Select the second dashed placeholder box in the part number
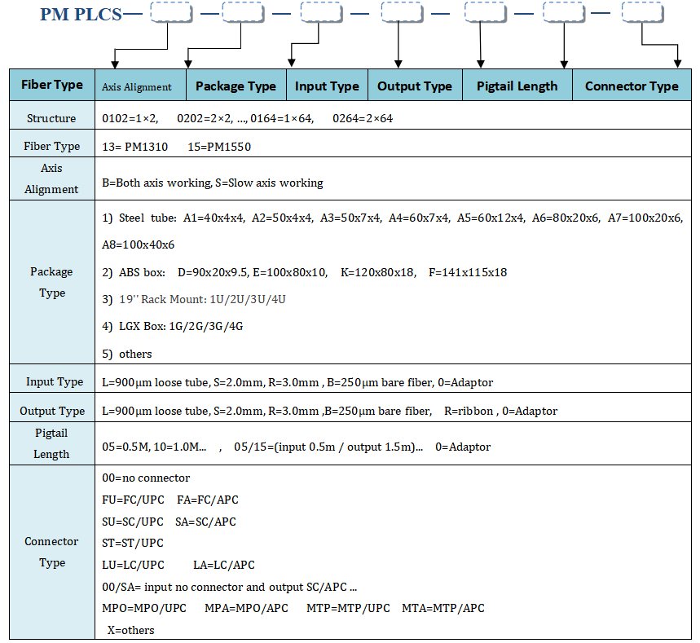Viewport: 700px width, 643px height. (242, 12)
